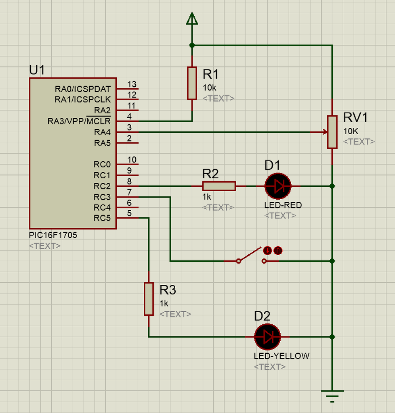The image size is (395, 413).
Task: Select the U1 PIC16F1705 chip body
Action: [73, 153]
